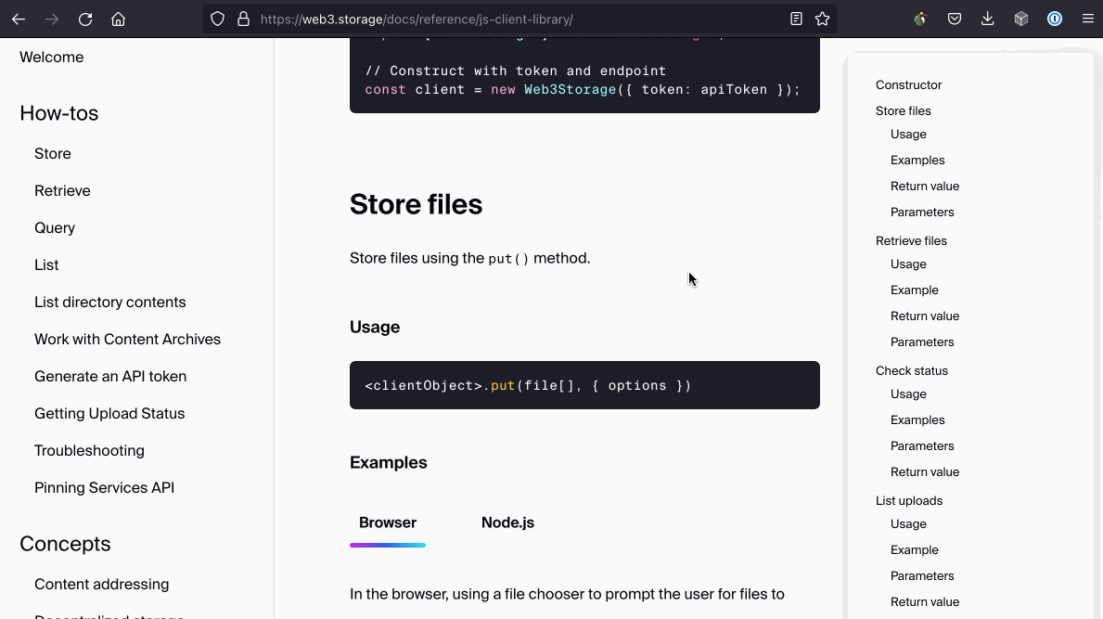Navigate back using the back arrow
Viewport: 1103px width, 619px height.
point(19,18)
